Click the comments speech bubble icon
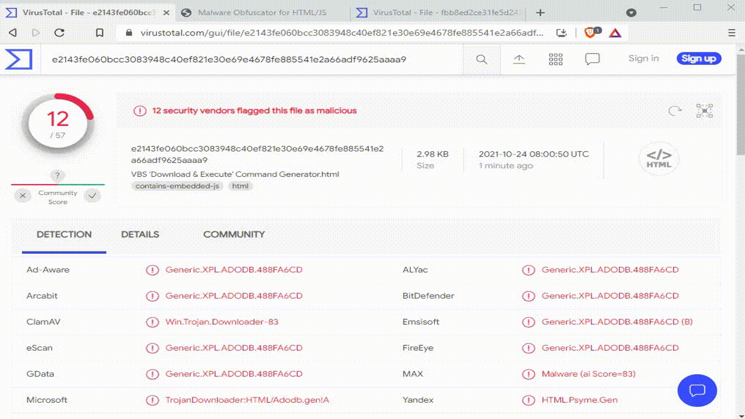745x419 pixels. [x=593, y=59]
